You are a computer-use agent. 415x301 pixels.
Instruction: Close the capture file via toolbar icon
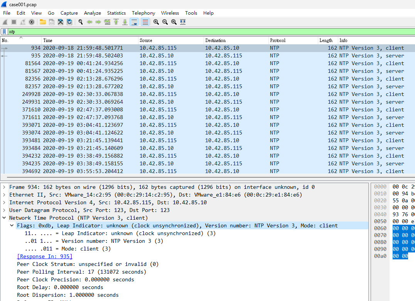click(60, 22)
